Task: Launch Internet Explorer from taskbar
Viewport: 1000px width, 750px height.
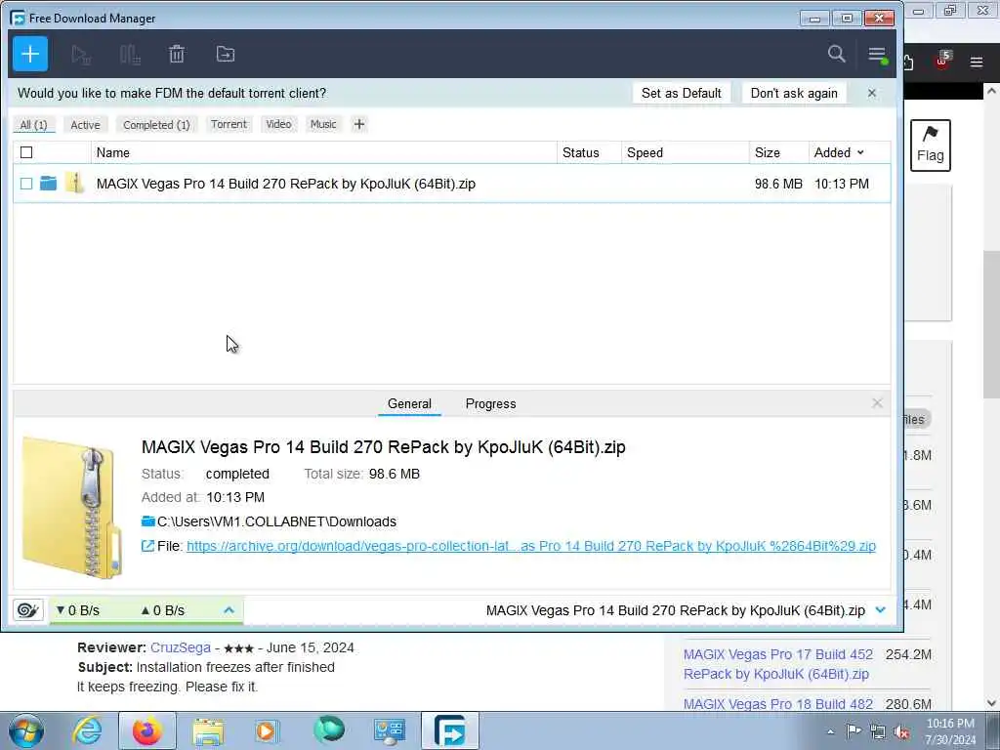Action: tap(87, 730)
